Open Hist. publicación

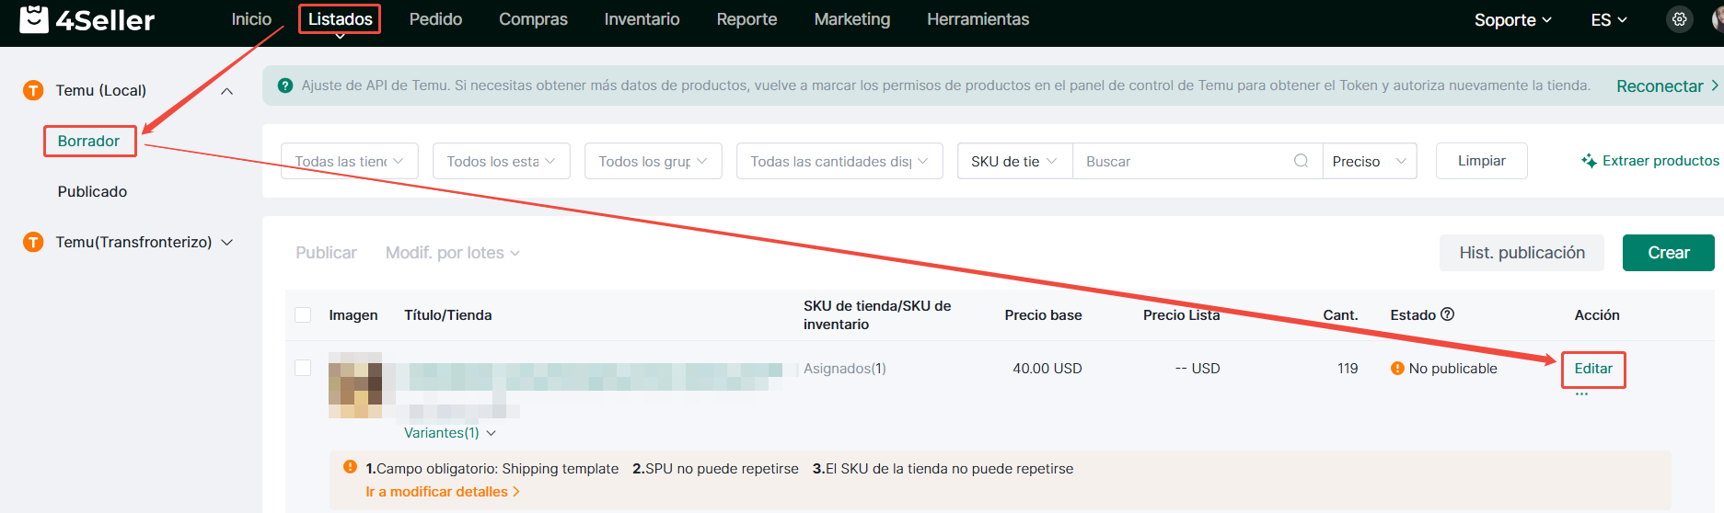[x=1522, y=253]
